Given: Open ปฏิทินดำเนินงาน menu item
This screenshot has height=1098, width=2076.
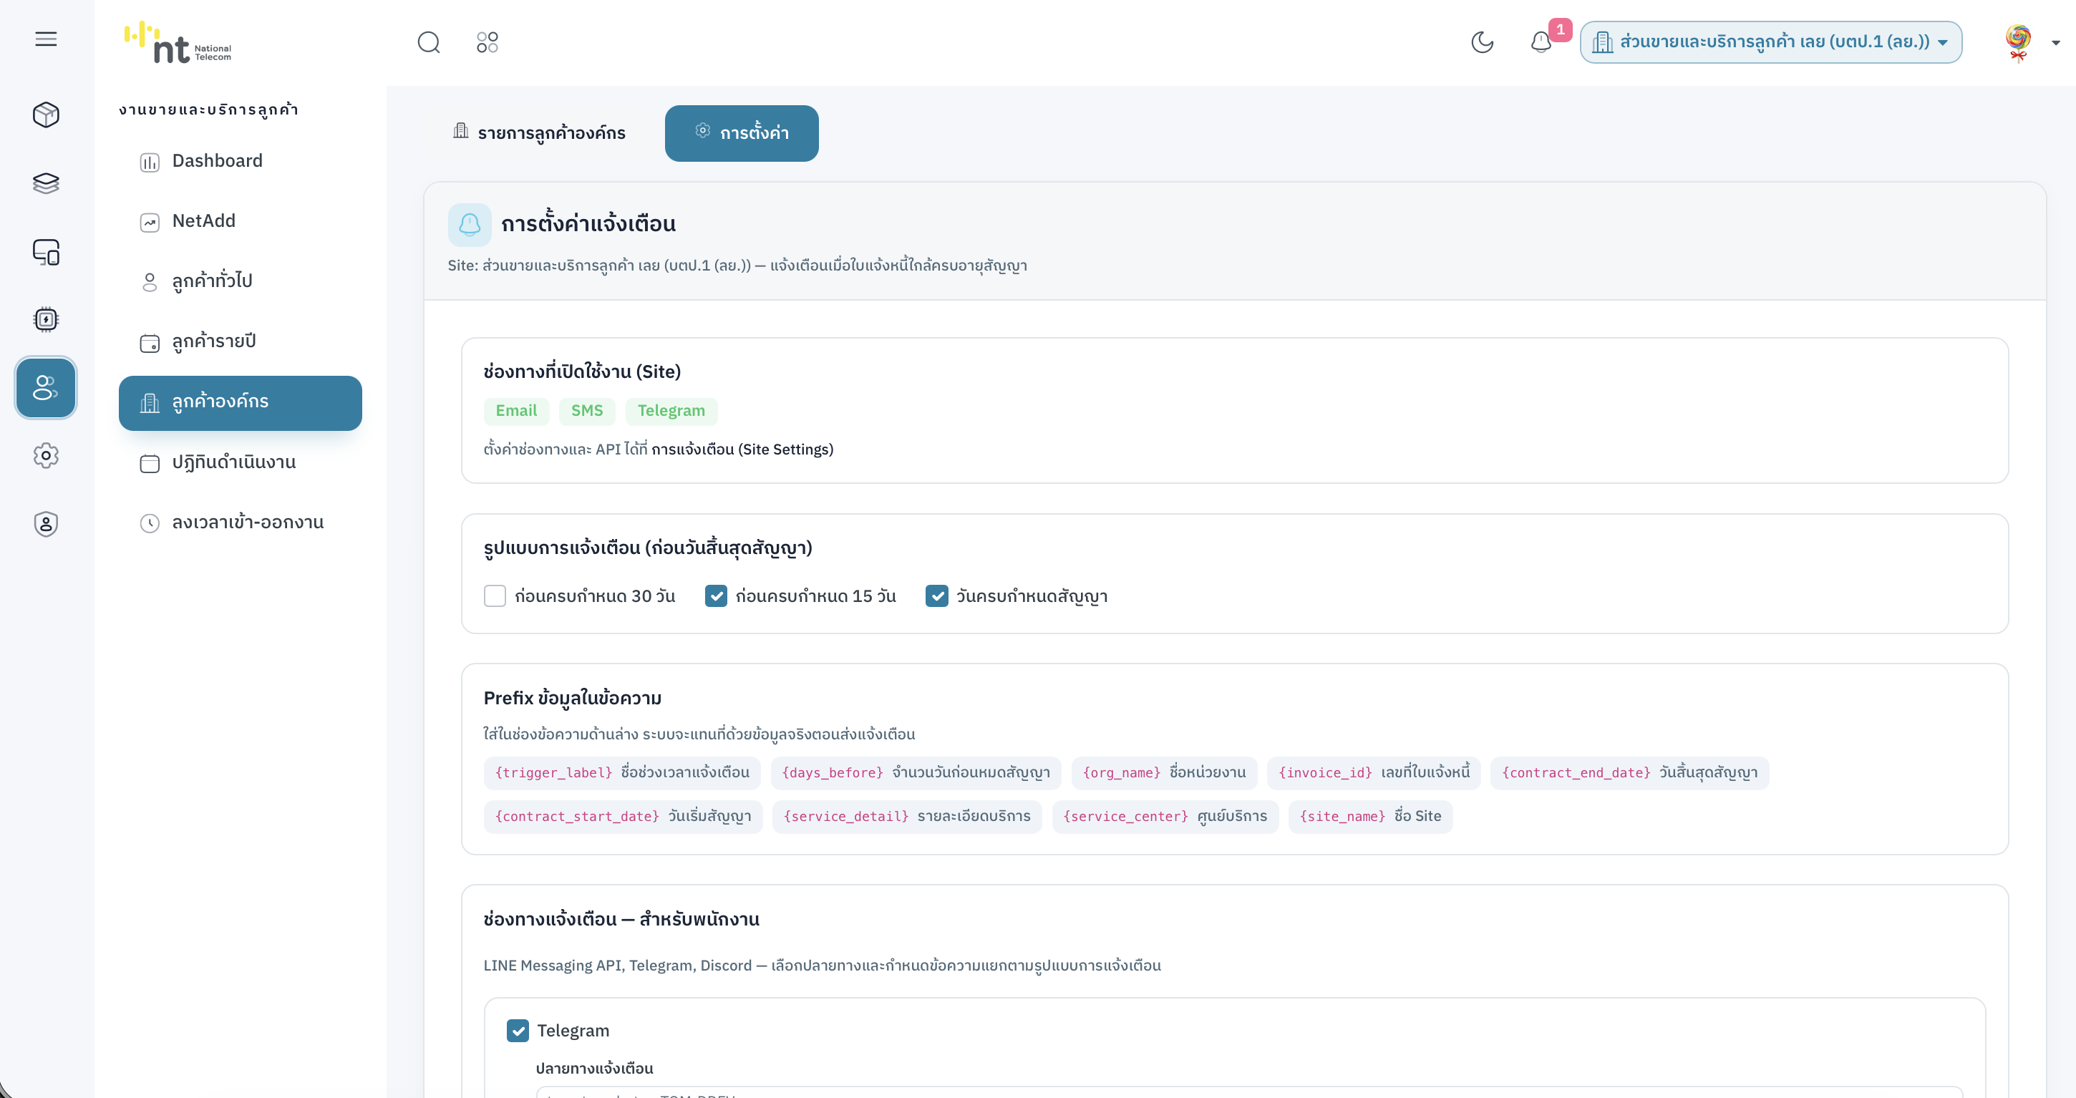Looking at the screenshot, I should (x=240, y=462).
